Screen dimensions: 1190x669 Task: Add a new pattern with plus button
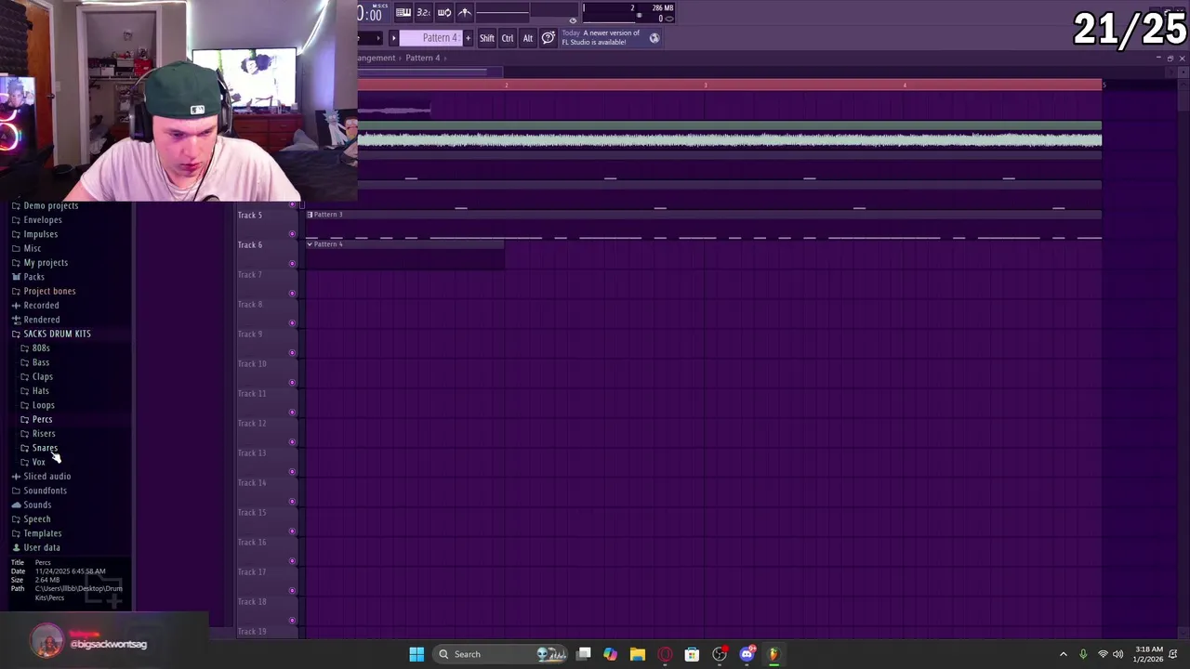tap(468, 38)
